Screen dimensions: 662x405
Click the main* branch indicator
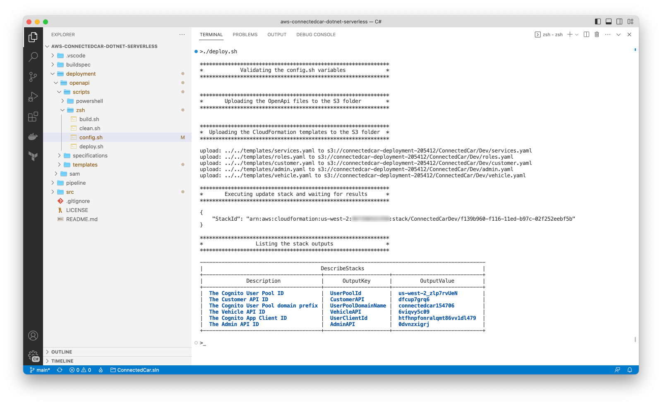[40, 370]
